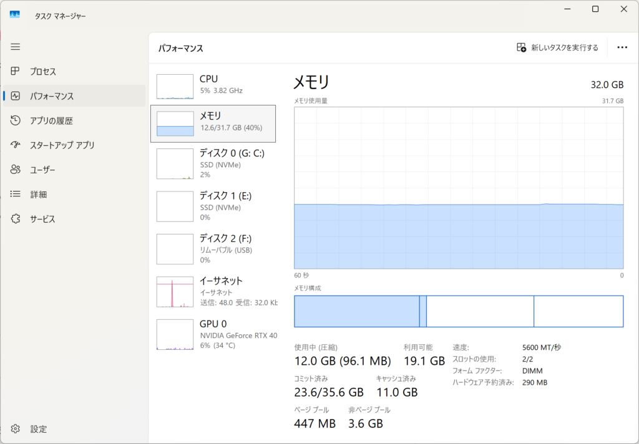639x444 pixels.
Task: Select the メモリ graph thumbnail
Action: [175, 123]
